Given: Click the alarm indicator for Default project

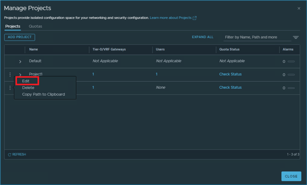Looking at the screenshot, I should 291,61.
